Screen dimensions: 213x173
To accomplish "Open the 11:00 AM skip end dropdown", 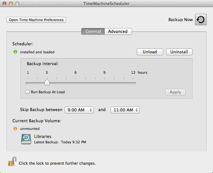I will point(125,110).
